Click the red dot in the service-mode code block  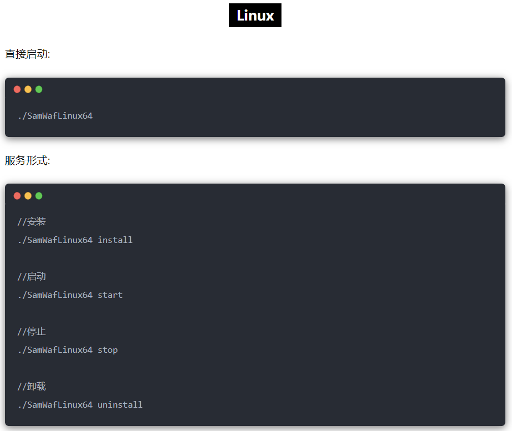point(17,196)
